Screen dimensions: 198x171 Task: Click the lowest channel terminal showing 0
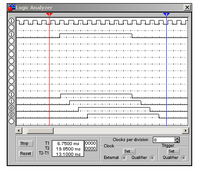click(12, 114)
